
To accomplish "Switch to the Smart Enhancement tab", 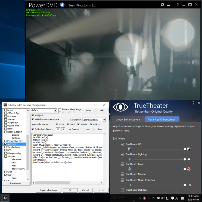I will 128,120.
